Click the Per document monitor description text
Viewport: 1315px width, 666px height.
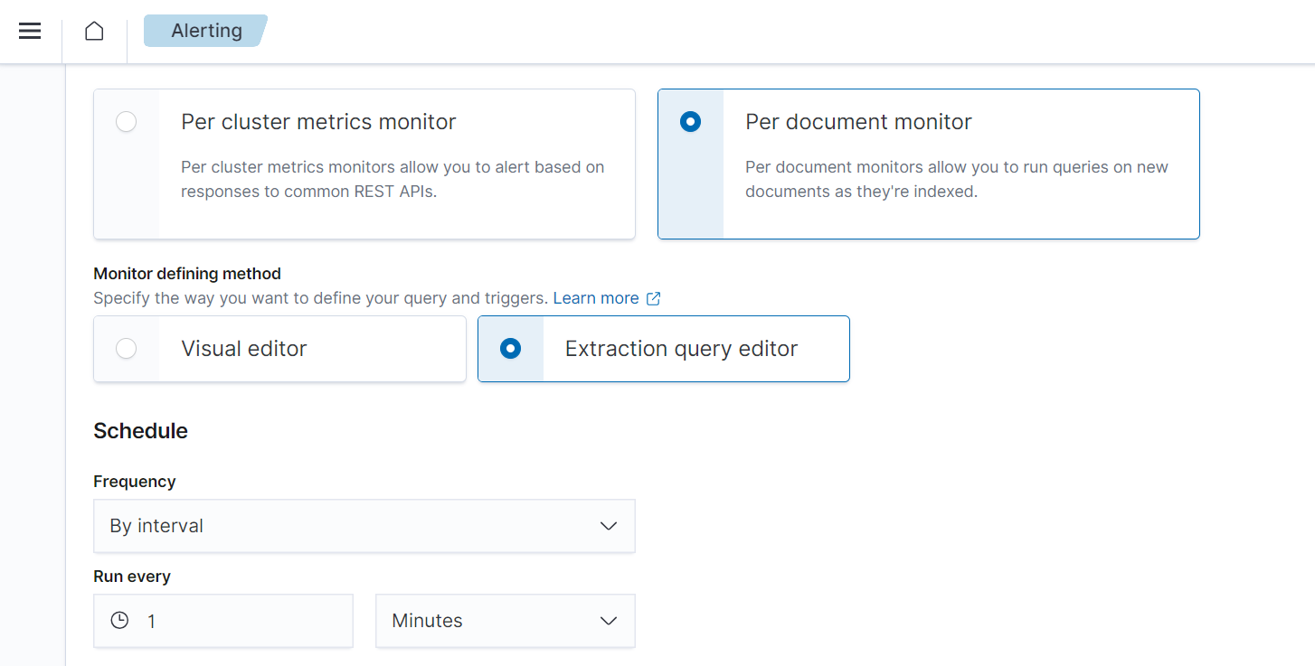coord(956,179)
